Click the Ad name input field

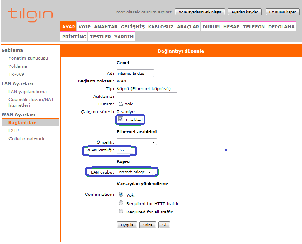[x=135, y=73]
